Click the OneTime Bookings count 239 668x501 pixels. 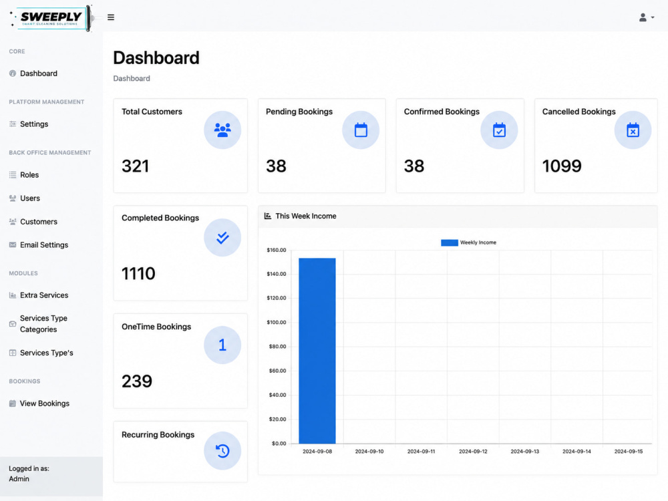point(137,381)
